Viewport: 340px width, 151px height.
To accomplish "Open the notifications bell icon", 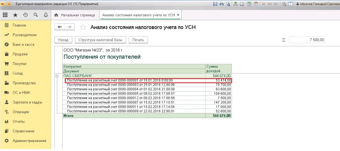I will (x=46, y=15).
